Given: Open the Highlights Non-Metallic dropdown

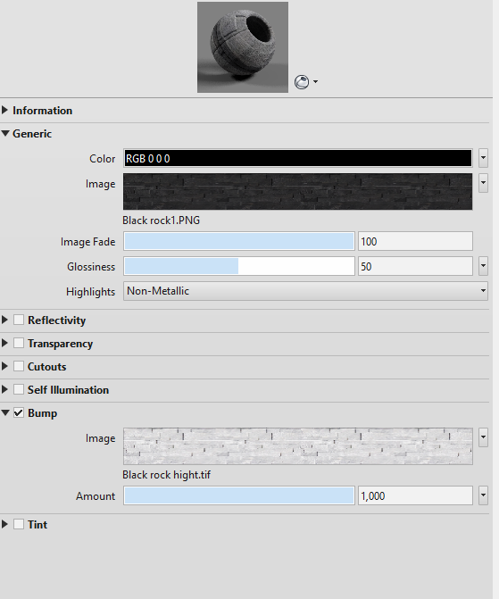Looking at the screenshot, I should point(305,291).
